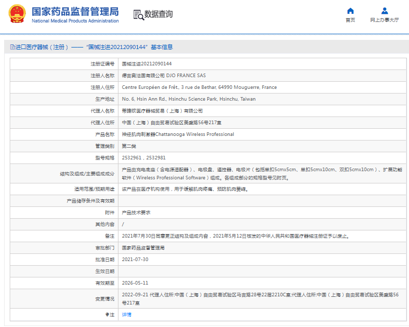Click the Chattanooga Wireless Professional product name
409x327 pixels.
(178, 134)
